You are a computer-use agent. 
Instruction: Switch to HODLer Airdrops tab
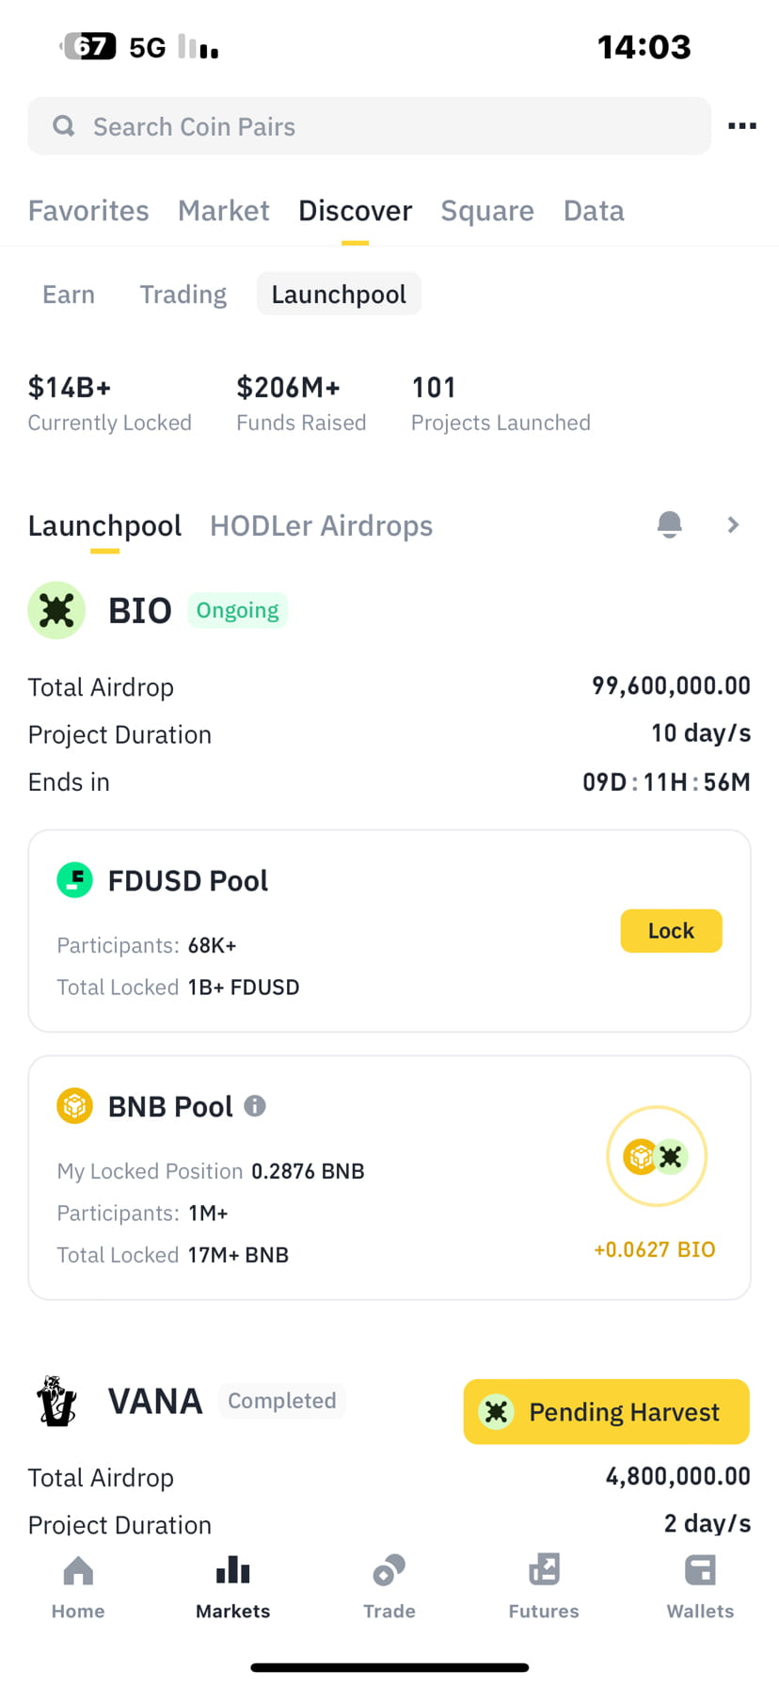(321, 525)
